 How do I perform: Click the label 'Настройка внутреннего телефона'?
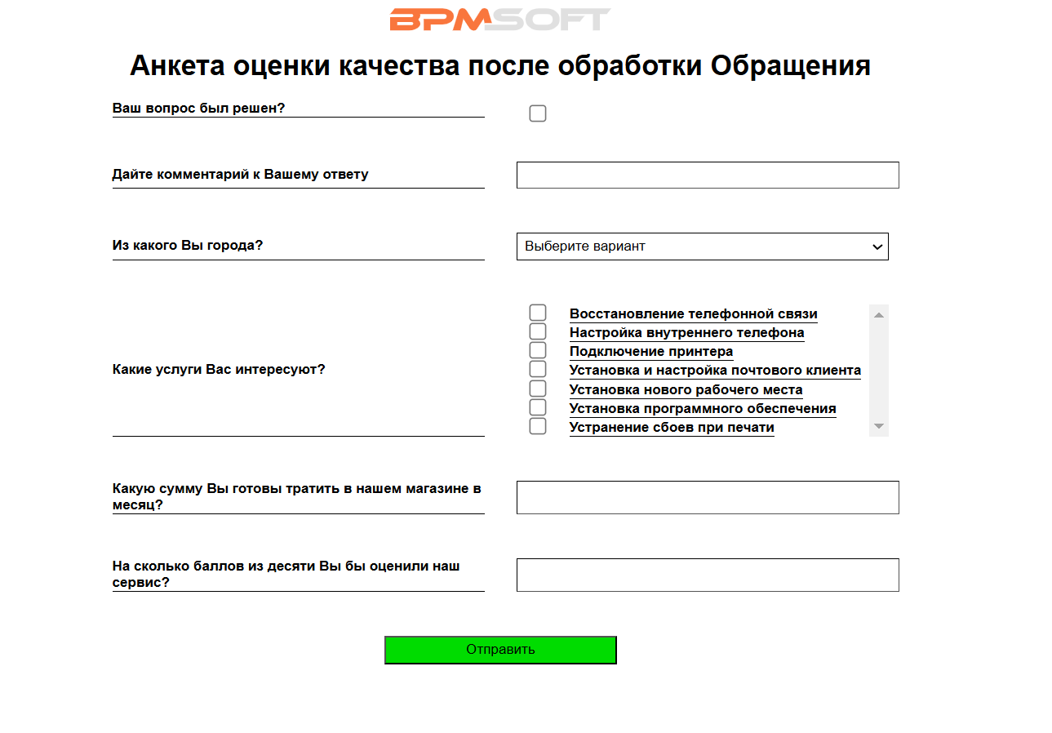(686, 333)
